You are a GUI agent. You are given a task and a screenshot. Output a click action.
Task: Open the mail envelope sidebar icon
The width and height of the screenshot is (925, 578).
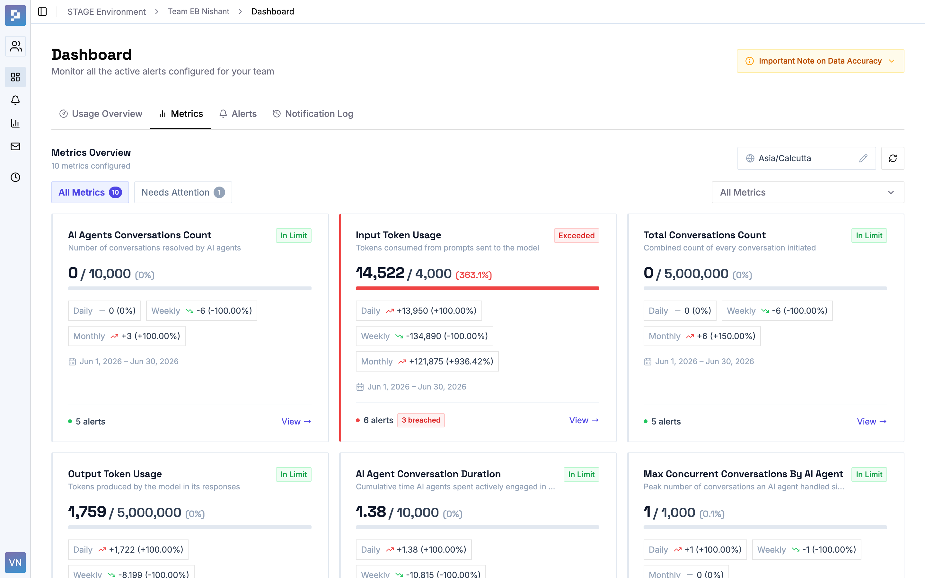[x=15, y=146]
